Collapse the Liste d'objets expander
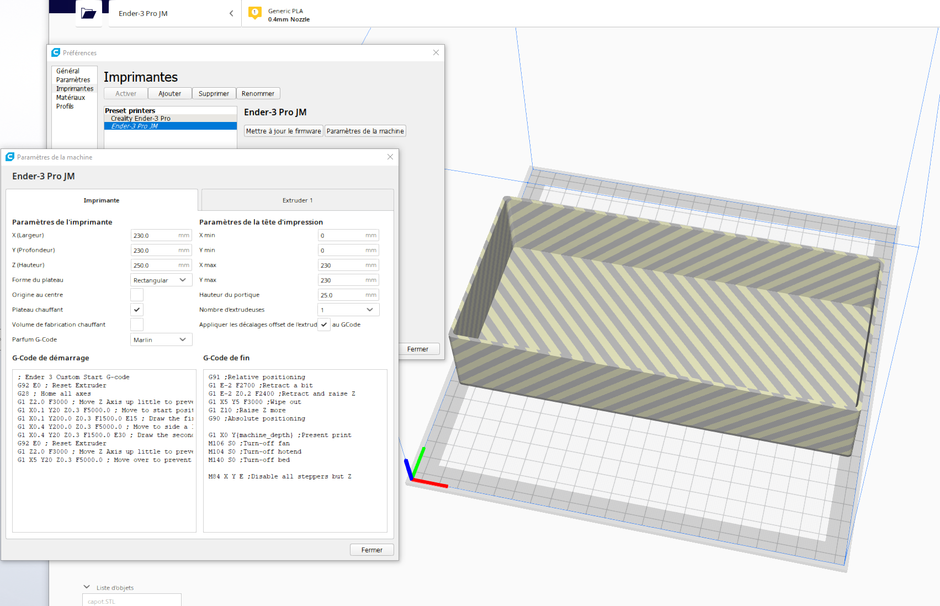 [87, 587]
